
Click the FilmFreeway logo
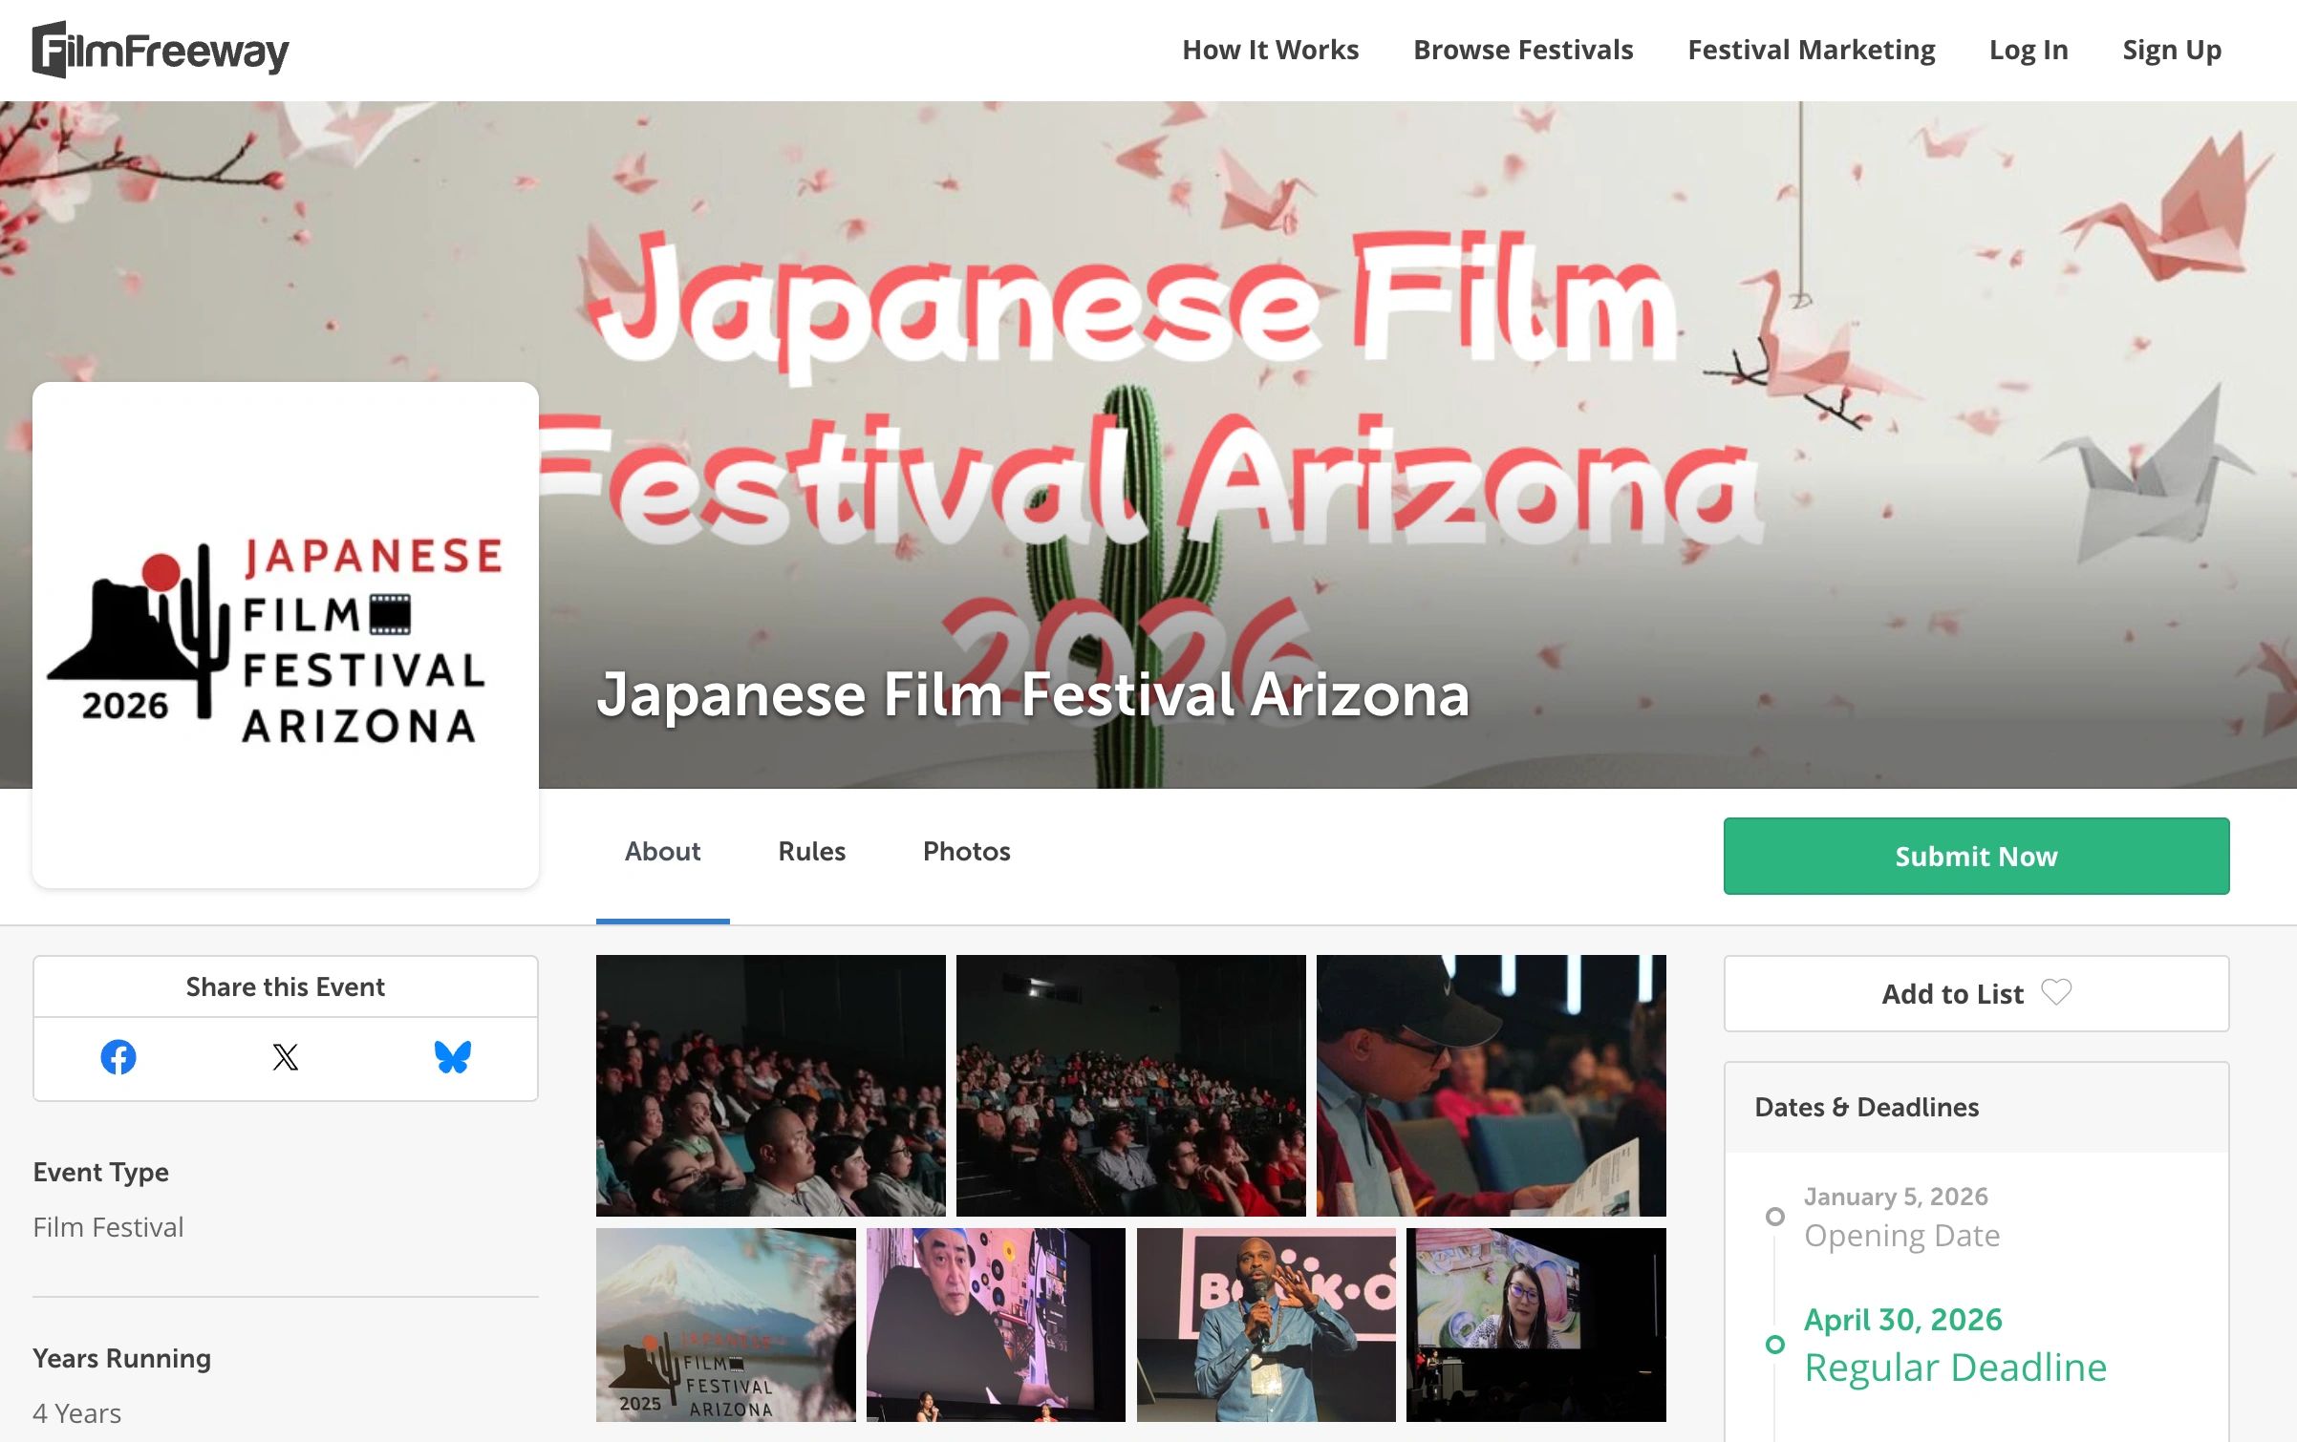(160, 50)
